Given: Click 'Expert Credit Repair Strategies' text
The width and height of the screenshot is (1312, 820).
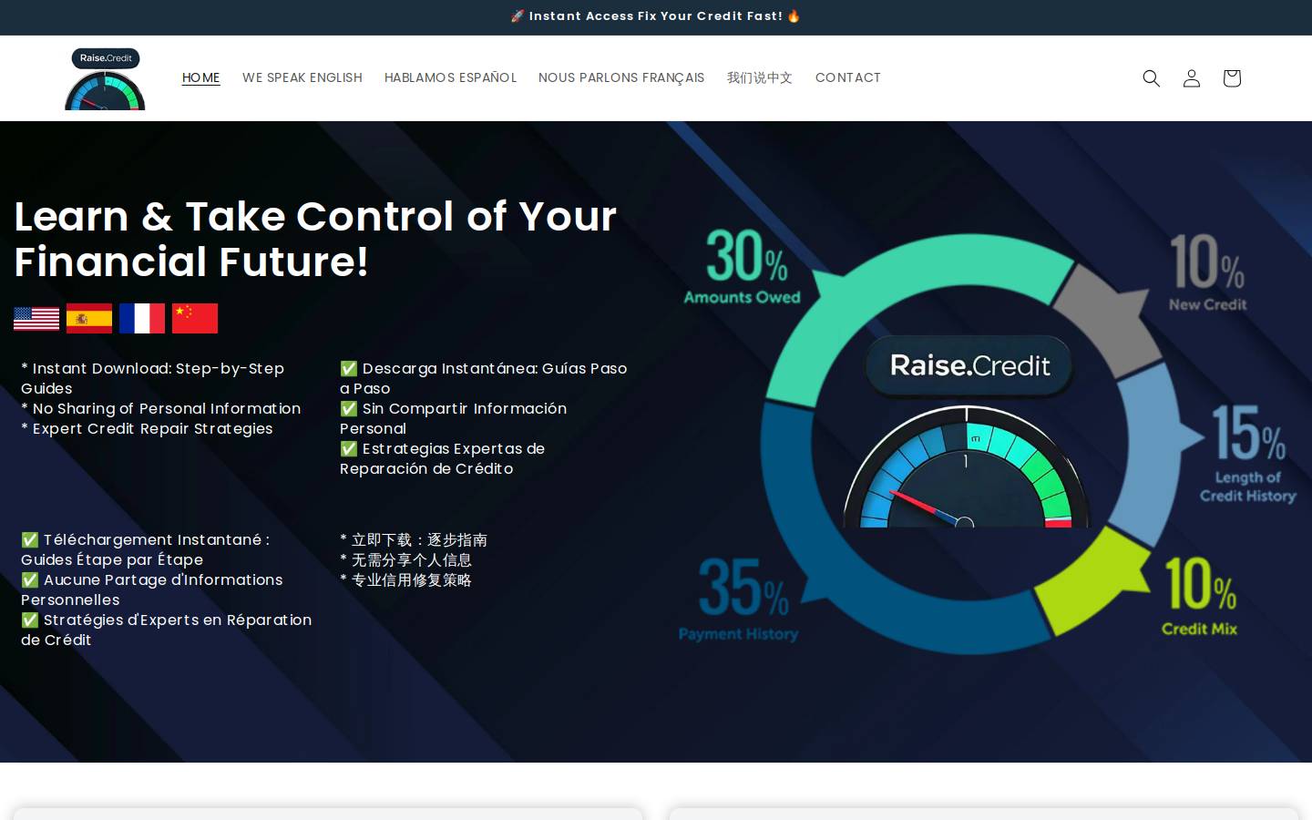Looking at the screenshot, I should [147, 428].
